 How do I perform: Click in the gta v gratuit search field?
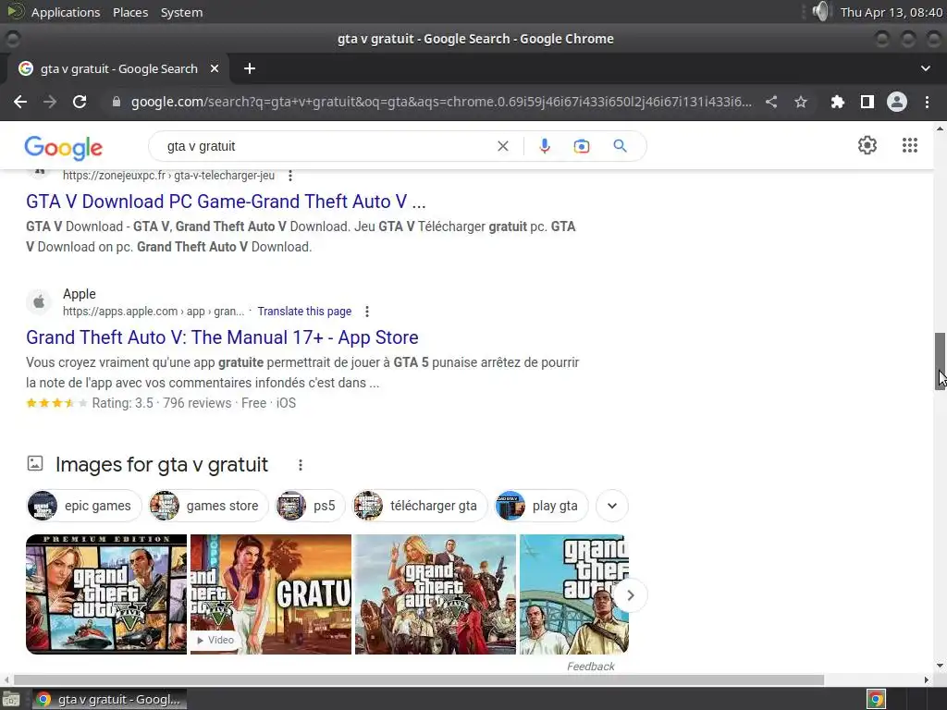pyautogui.click(x=326, y=146)
